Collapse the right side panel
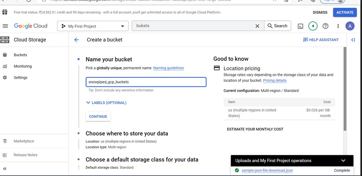Screen dimensions: 362x176 point(353,40)
